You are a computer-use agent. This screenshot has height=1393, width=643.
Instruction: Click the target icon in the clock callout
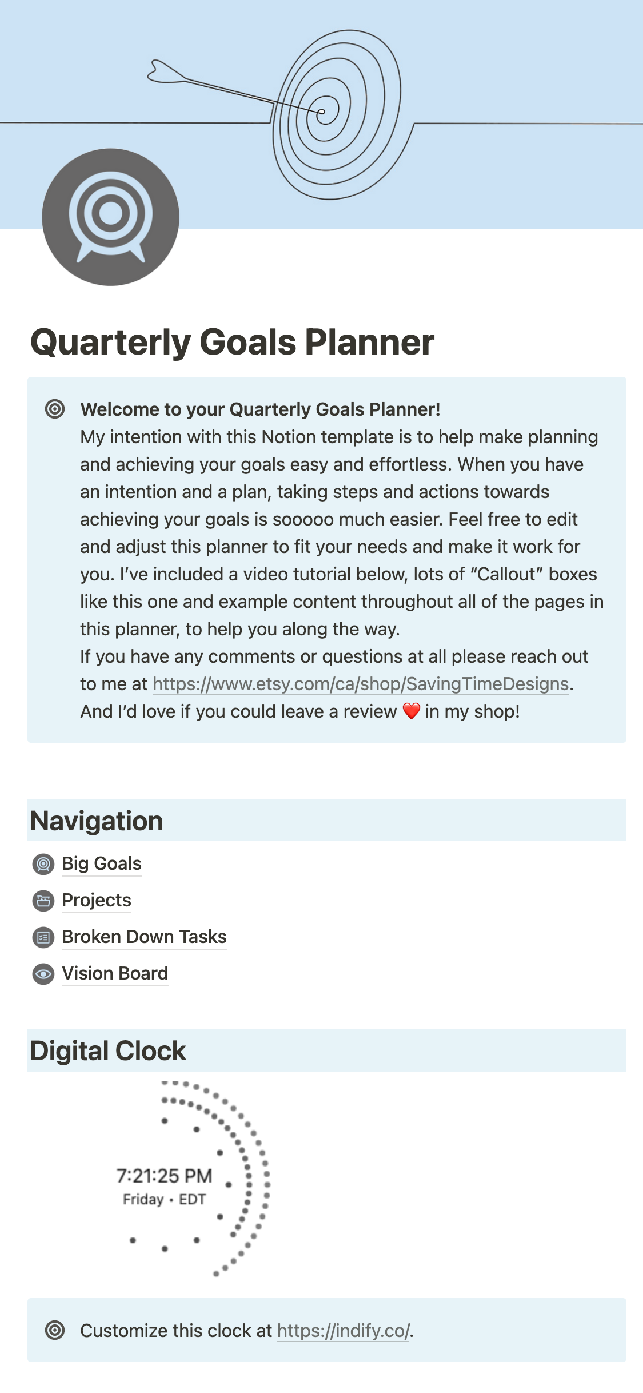(x=55, y=1330)
